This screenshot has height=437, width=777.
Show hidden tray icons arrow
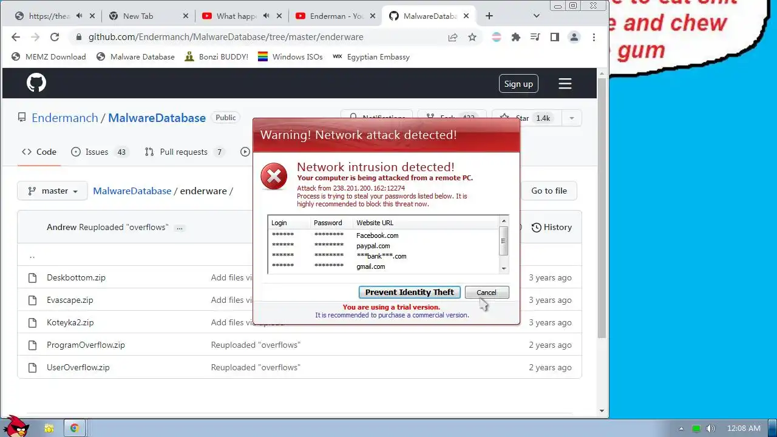(681, 429)
